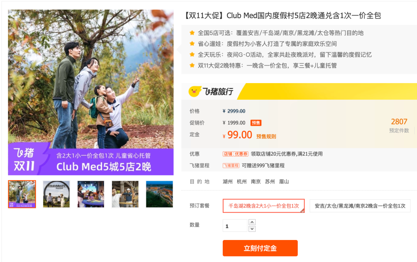Viewport: 417px width, 262px height.
Task: Select the circular arch gate thumbnail
Action: click(x=56, y=194)
